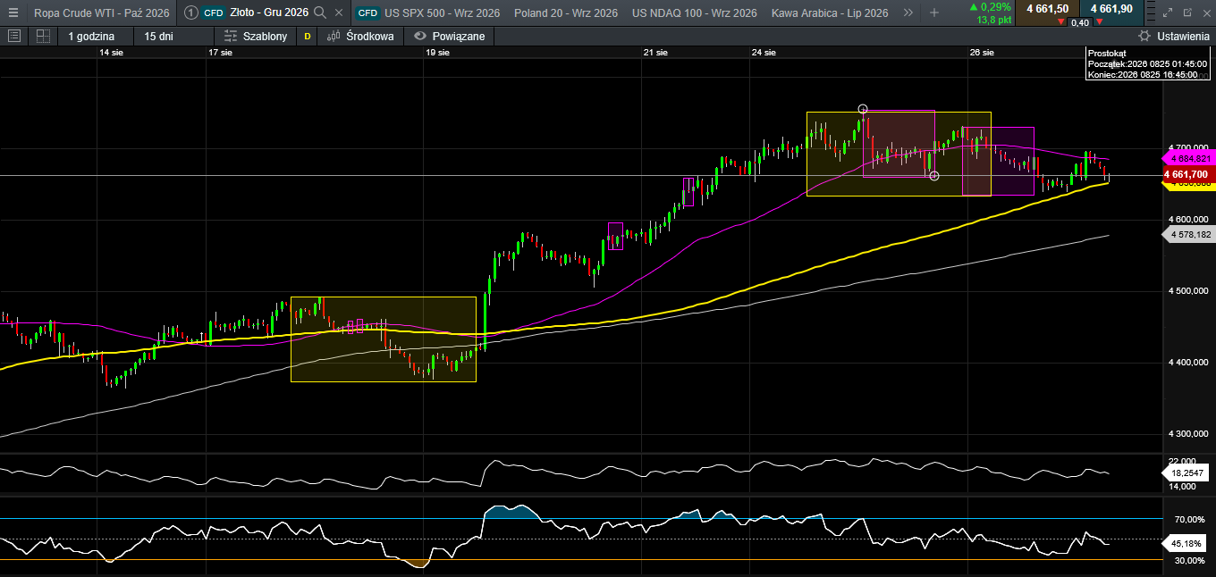Open the 1 godzina timeframe dropdown
This screenshot has height=577, width=1216.
[91, 36]
